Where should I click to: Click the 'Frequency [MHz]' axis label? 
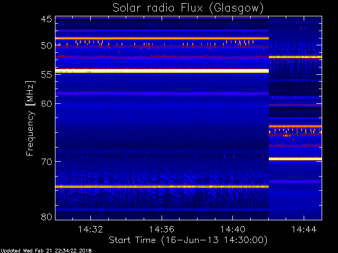tap(30, 118)
